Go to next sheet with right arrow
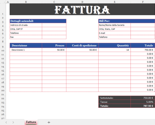155x125 pixels. point(13,122)
